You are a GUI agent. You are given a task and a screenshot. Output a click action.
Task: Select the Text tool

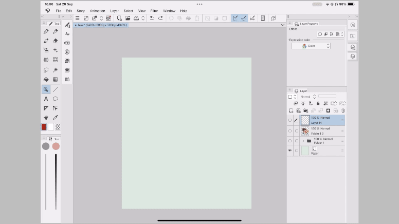coord(46,99)
